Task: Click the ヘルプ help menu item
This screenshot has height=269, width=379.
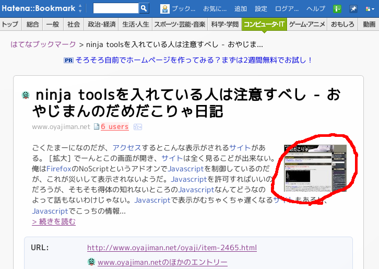Action: pos(315,9)
